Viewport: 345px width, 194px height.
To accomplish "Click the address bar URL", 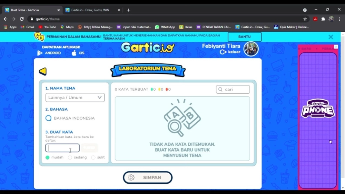I will click(x=48, y=19).
